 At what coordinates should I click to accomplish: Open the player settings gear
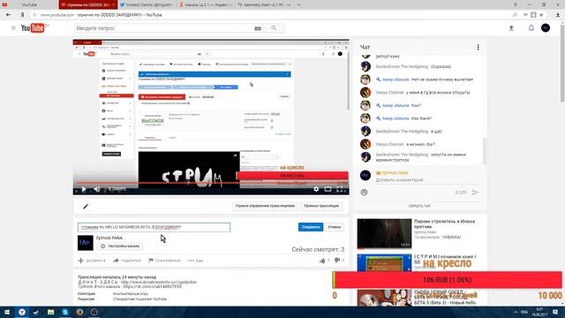(316, 189)
